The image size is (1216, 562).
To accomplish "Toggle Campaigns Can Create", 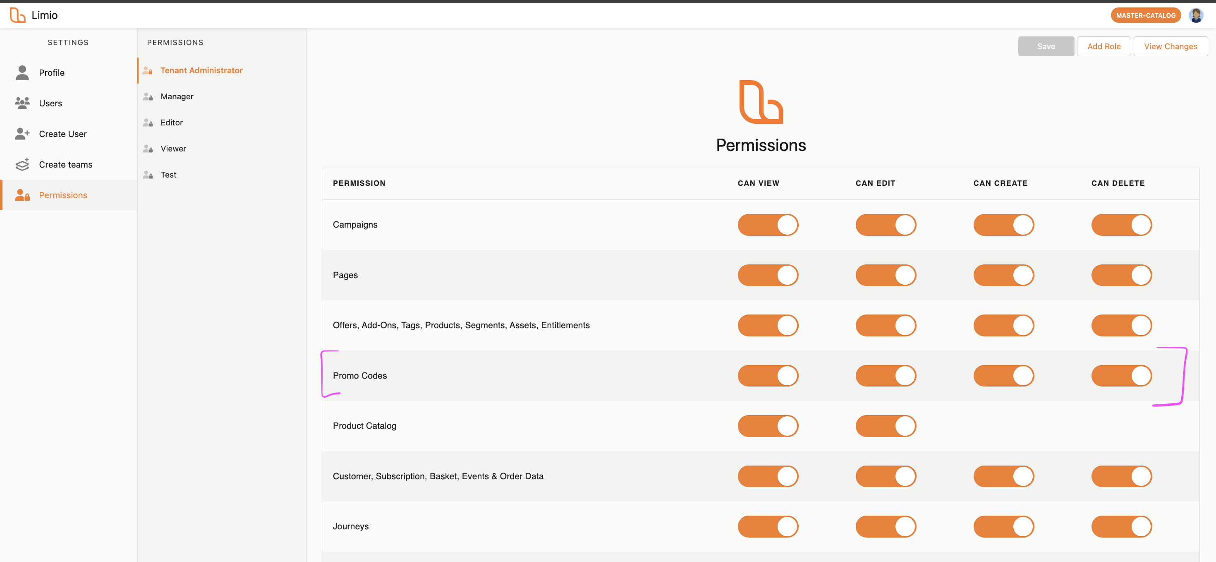I will click(x=1003, y=225).
